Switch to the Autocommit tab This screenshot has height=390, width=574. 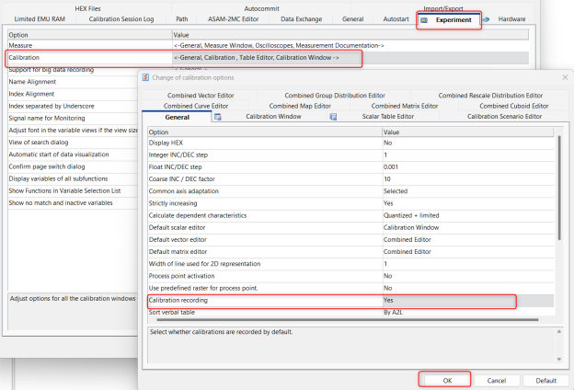[262, 8]
